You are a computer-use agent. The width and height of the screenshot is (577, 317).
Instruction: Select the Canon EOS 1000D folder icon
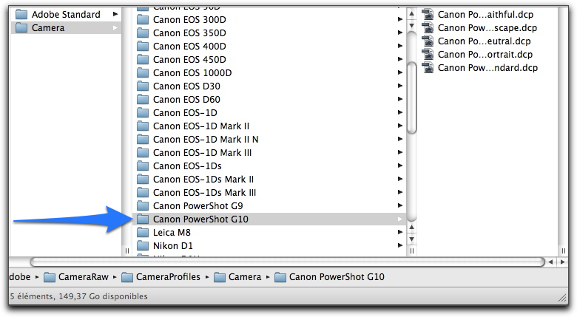[x=143, y=72]
